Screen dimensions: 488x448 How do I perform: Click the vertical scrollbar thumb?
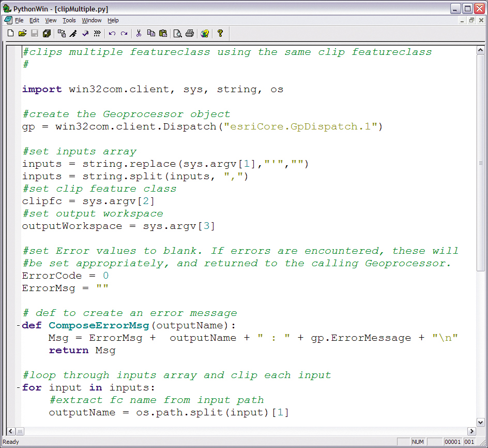point(480,163)
